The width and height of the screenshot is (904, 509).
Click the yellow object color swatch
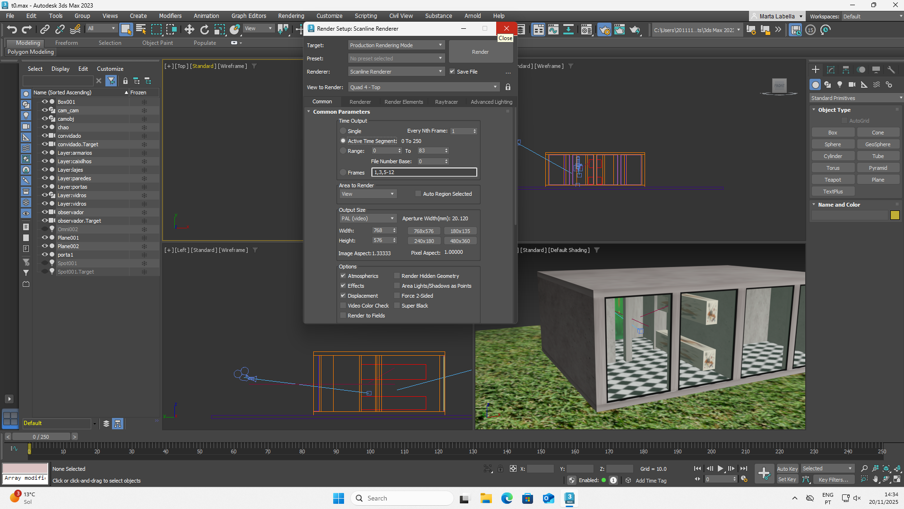[895, 216]
